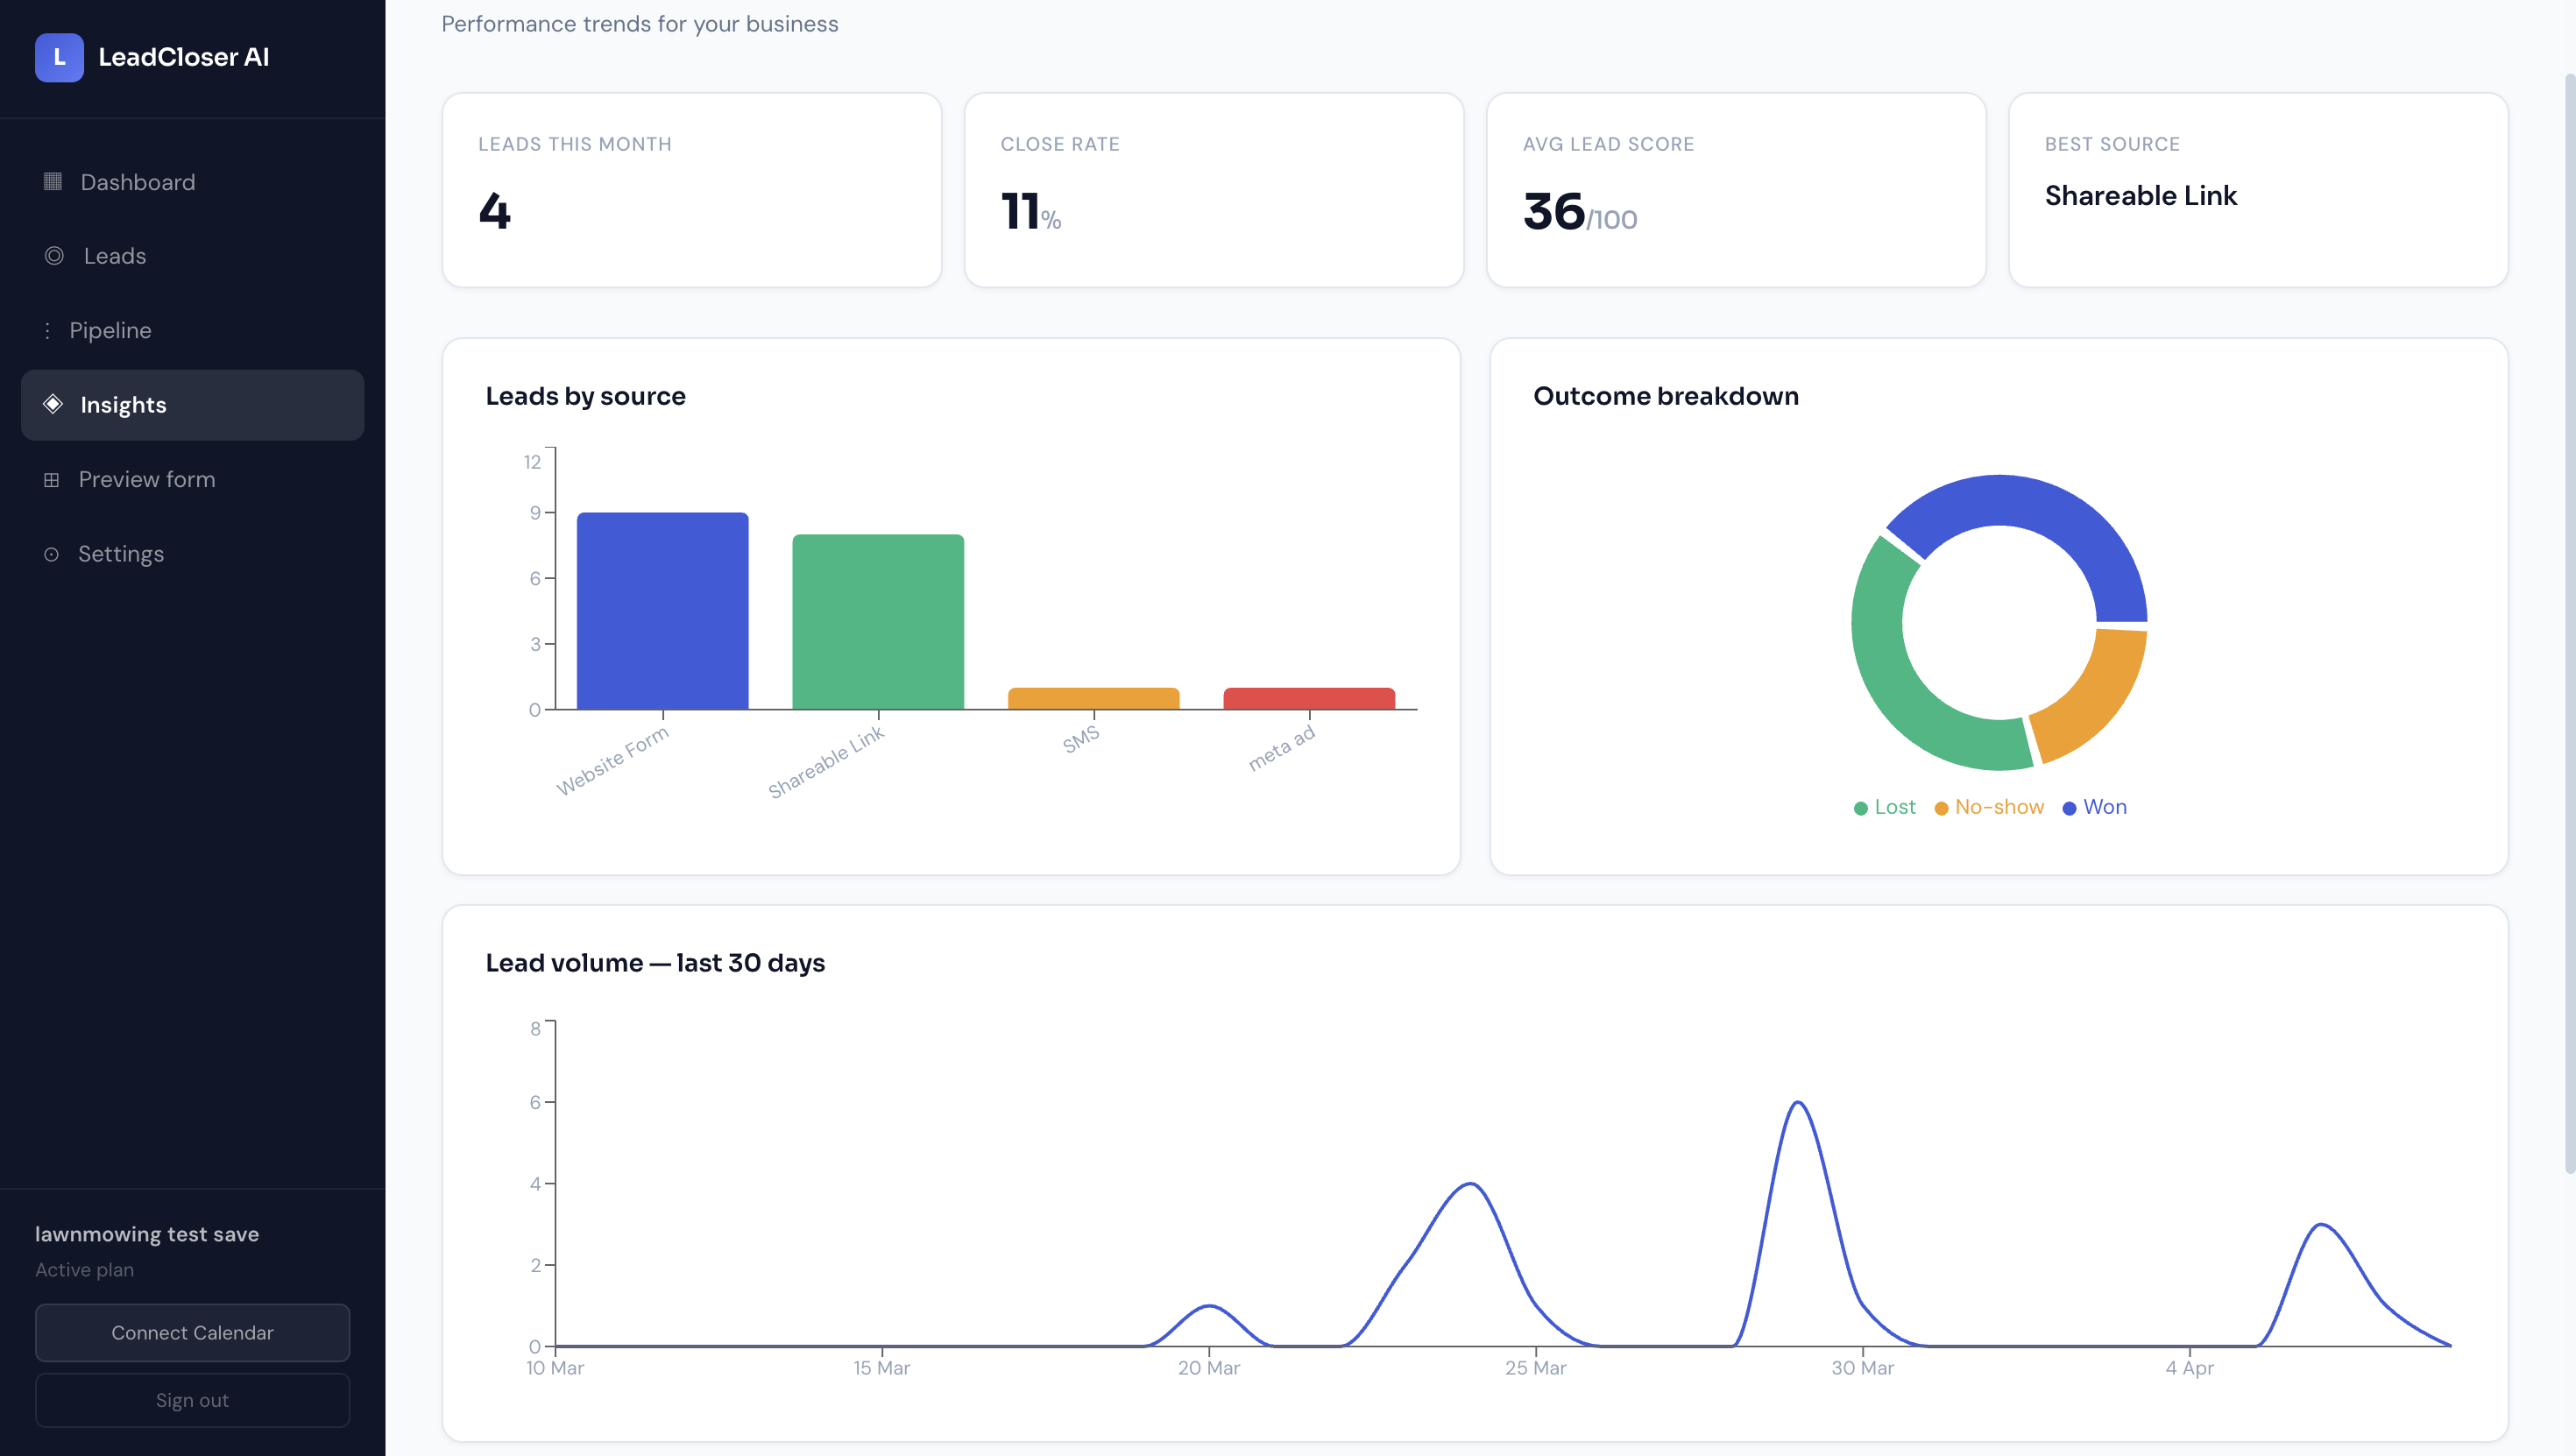
Task: Toggle the No-show legend entry
Action: point(1990,807)
